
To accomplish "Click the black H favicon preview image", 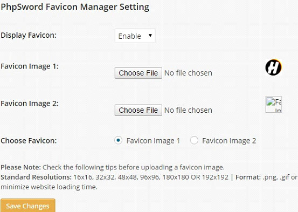I will [x=274, y=67].
